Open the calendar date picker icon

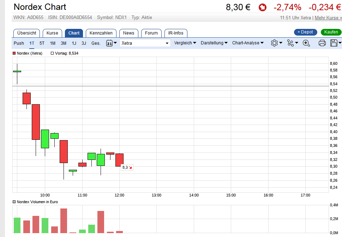(x=109, y=43)
